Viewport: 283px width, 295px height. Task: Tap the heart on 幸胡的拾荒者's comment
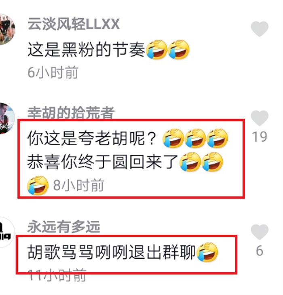click(x=260, y=118)
